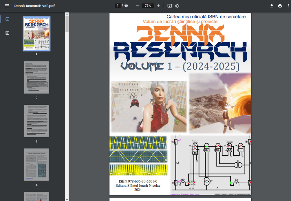Screen dimensions: 291x201
Task: Open the hamburger sidebar menu
Action: 7,6
